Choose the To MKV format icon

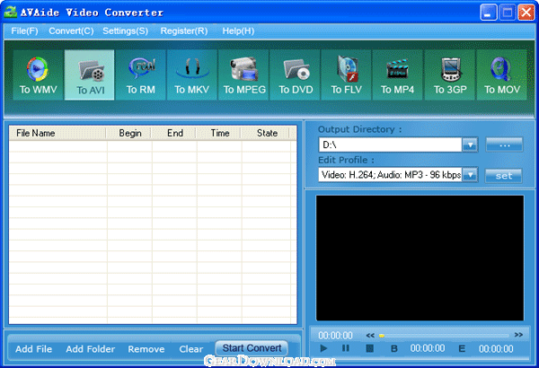coord(192,74)
